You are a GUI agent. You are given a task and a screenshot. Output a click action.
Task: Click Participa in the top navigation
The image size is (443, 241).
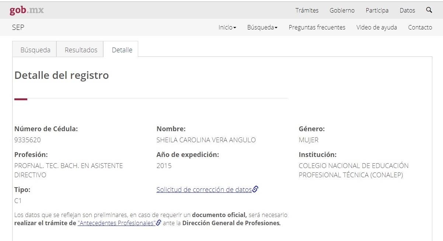tap(377, 10)
